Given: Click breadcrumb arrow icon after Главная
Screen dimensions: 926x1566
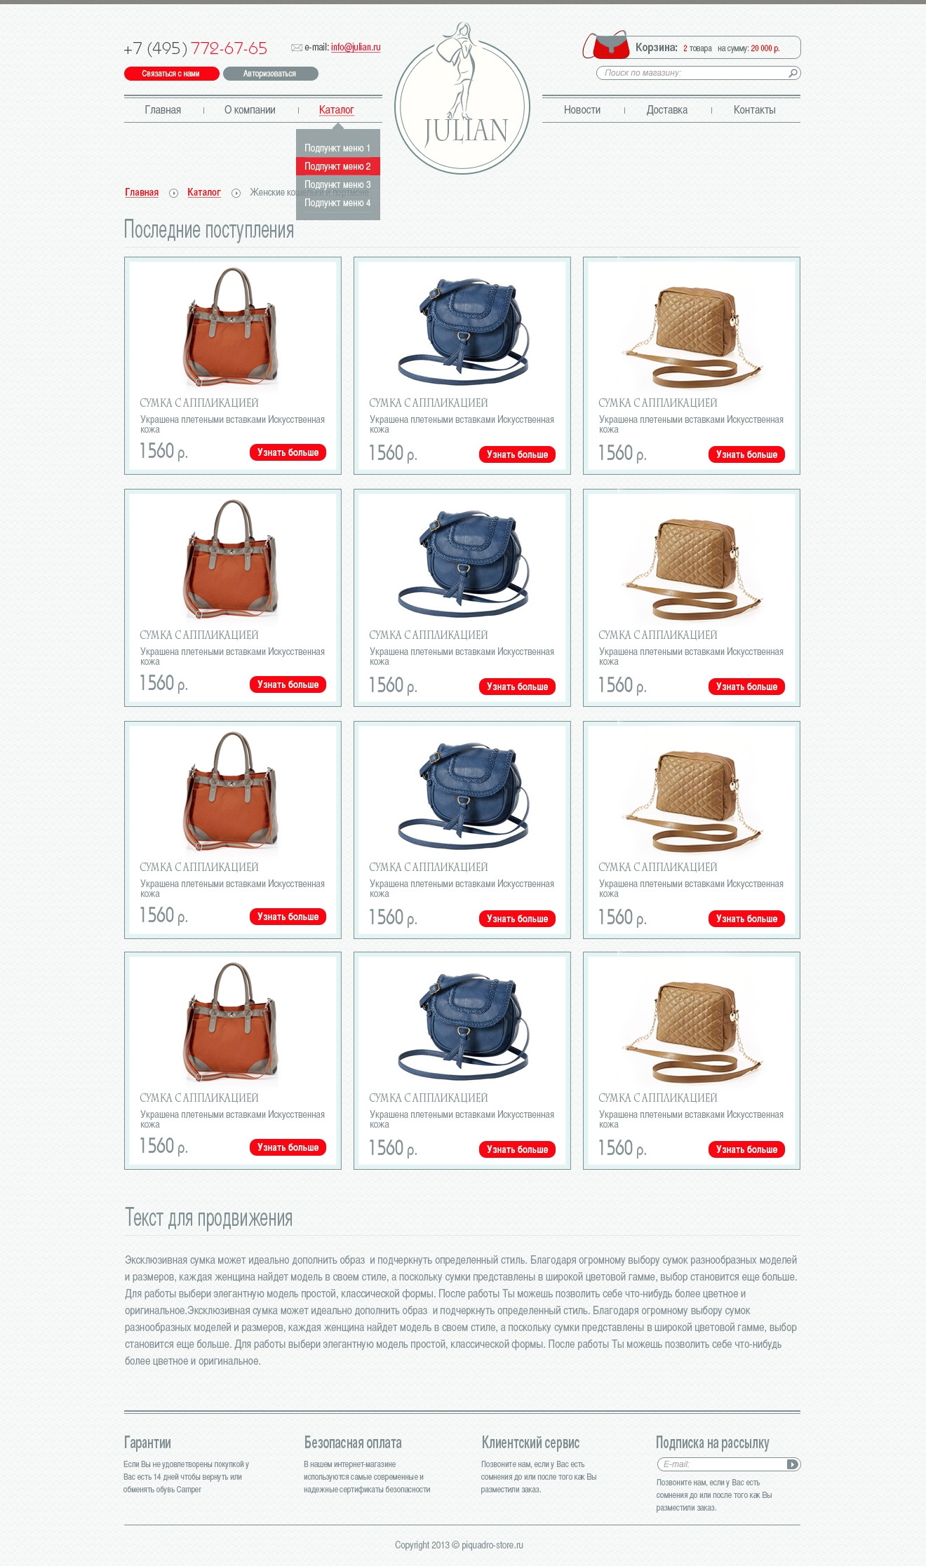Looking at the screenshot, I should click(173, 193).
